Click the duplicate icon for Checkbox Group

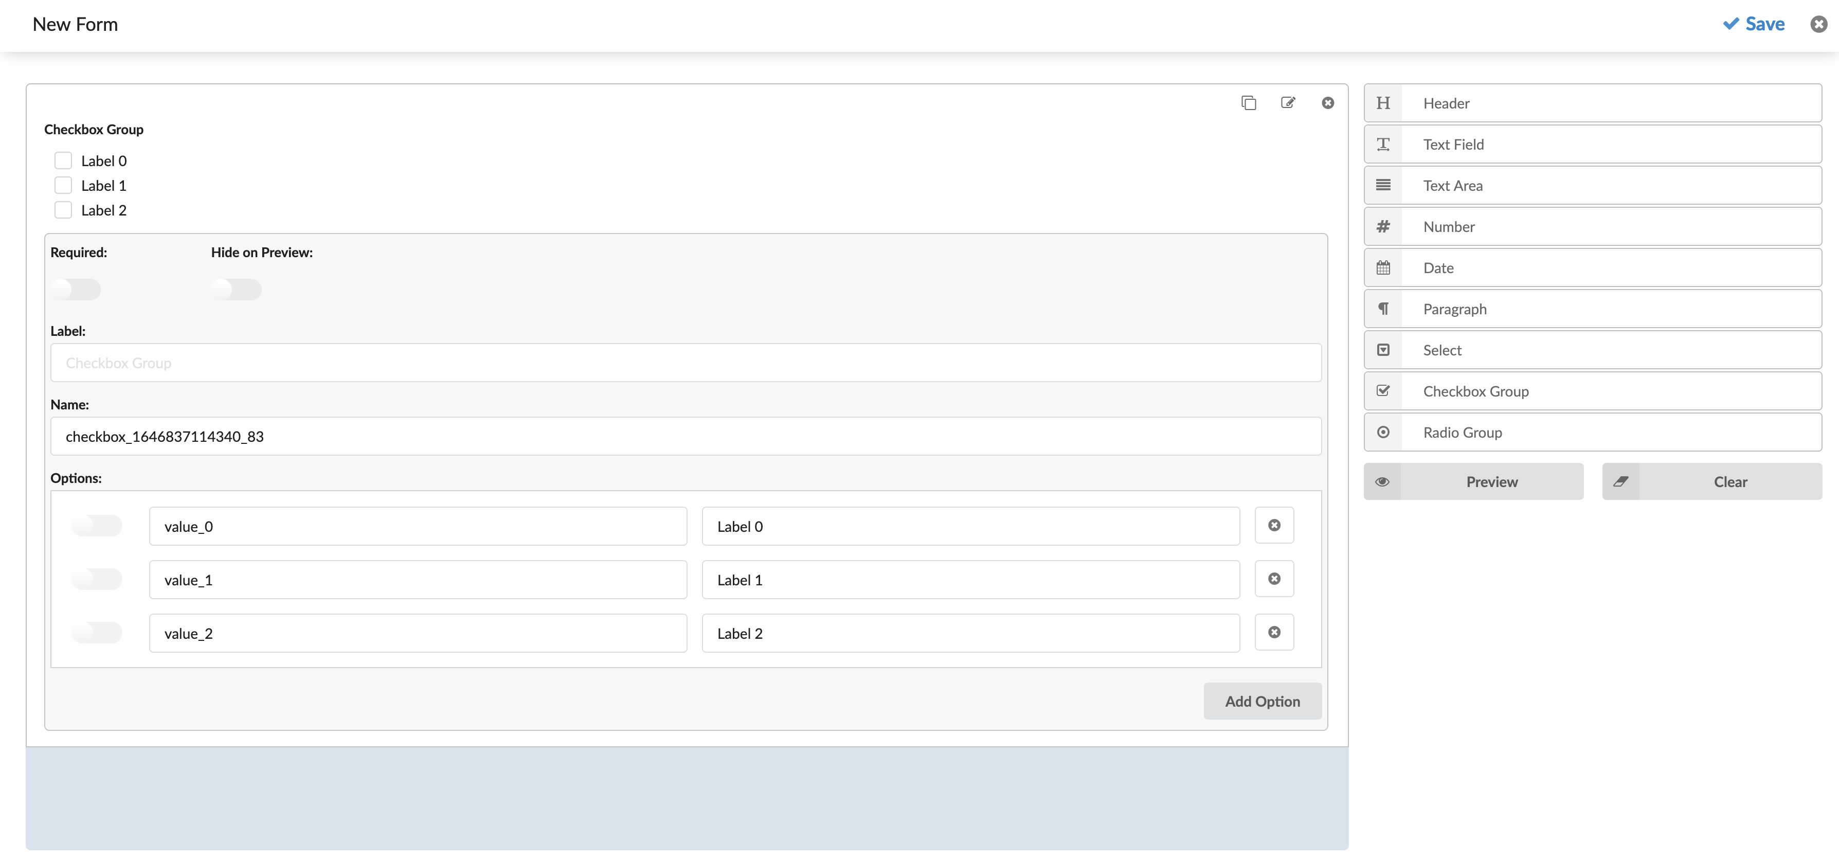coord(1249,103)
